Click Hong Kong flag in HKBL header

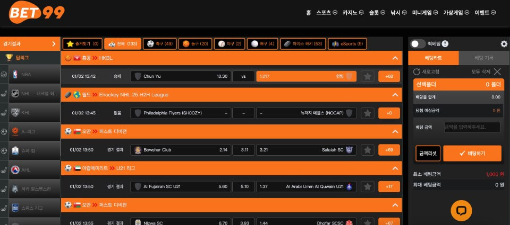77,58
